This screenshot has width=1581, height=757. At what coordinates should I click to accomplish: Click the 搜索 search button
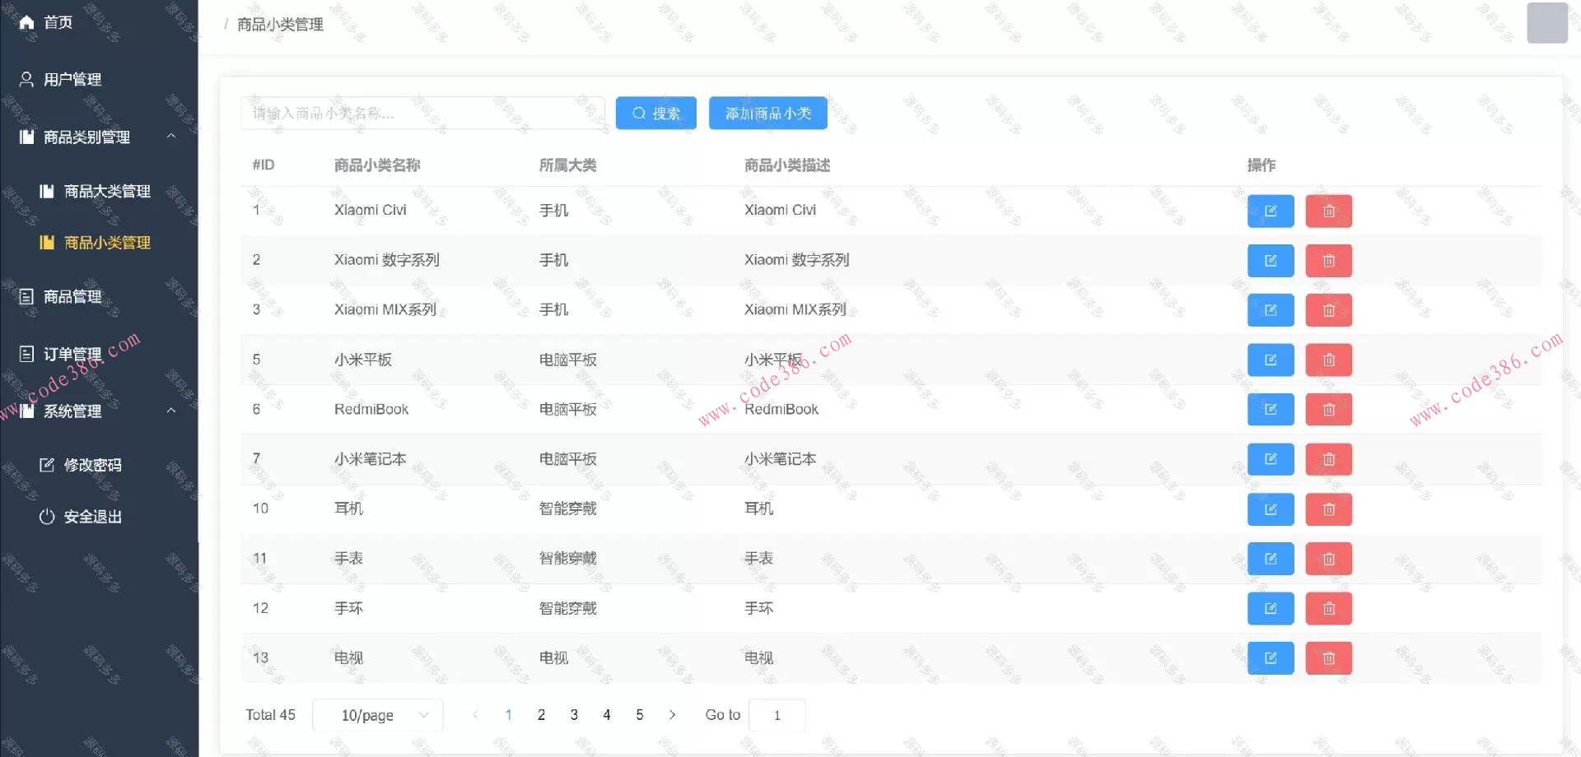click(x=655, y=113)
